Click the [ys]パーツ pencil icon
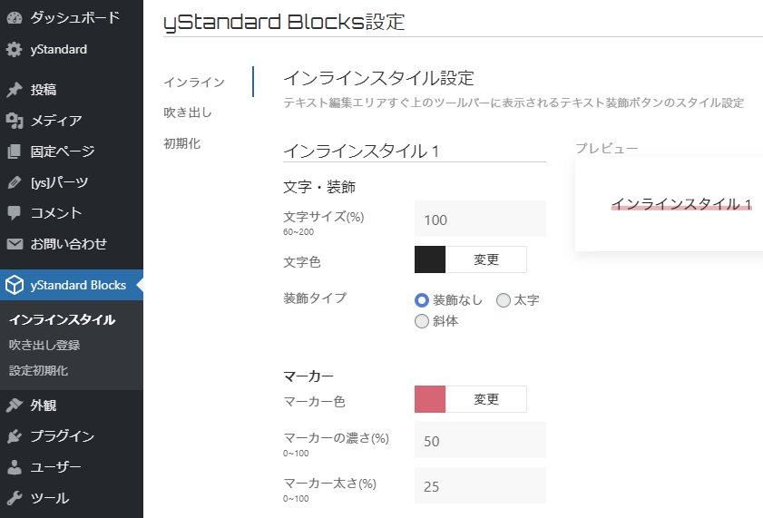Viewport: 763px width, 518px height. (x=15, y=182)
